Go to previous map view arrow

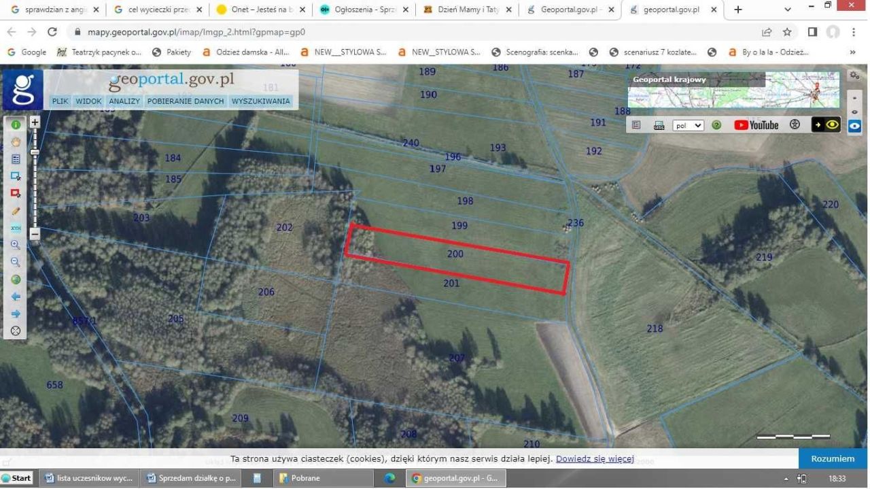pos(16,297)
